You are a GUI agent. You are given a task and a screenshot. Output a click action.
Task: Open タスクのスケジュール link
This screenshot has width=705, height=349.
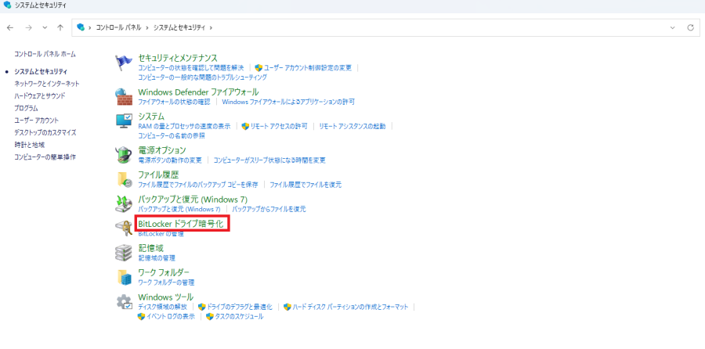pos(239,317)
